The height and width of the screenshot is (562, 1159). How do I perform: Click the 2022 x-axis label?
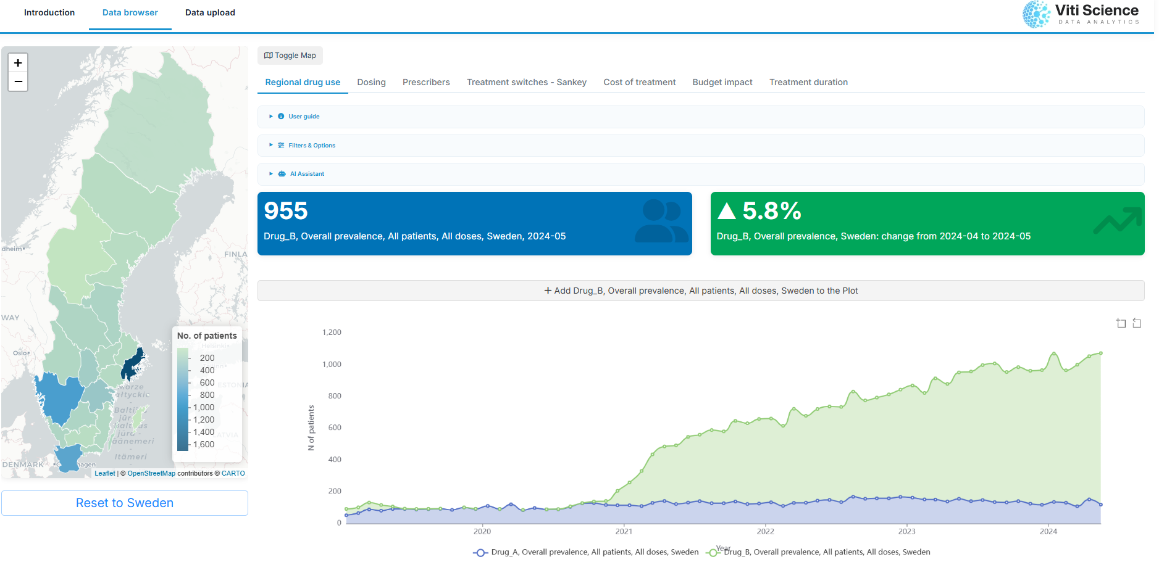pos(766,532)
